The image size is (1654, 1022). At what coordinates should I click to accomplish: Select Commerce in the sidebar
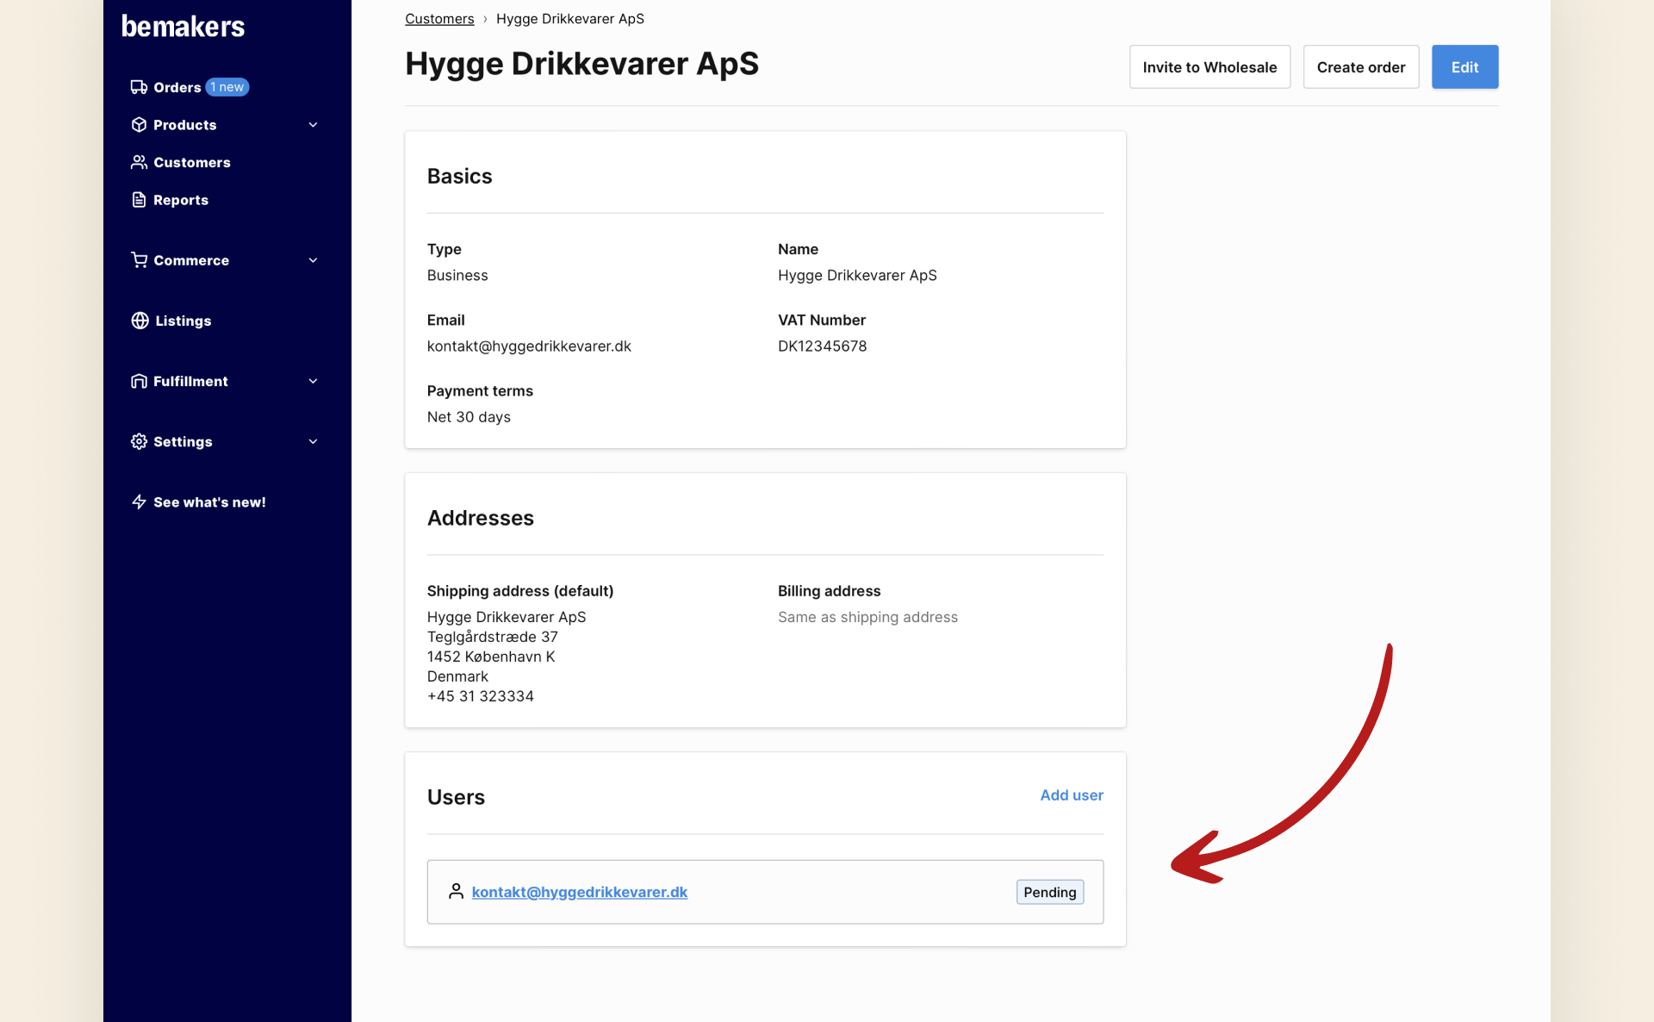pyautogui.click(x=190, y=260)
